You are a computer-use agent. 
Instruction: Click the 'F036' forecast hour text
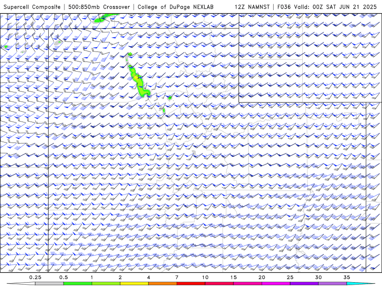[284, 7]
